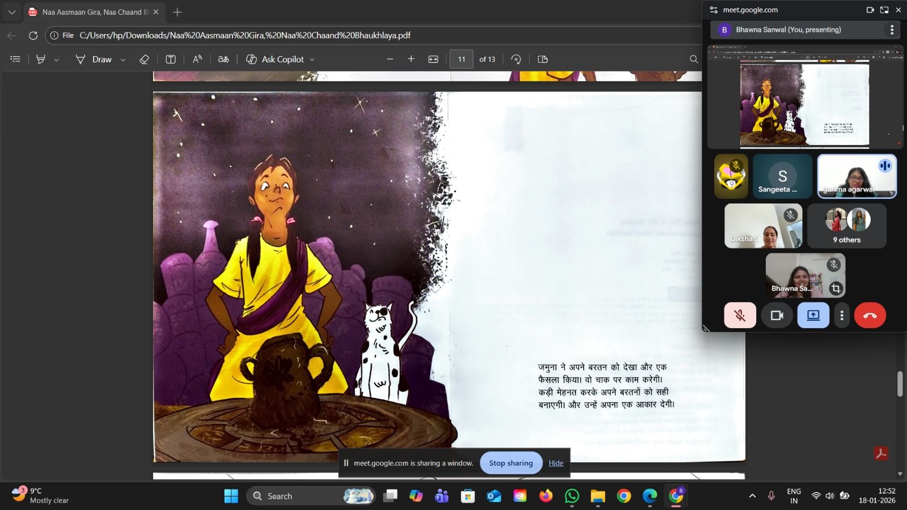The height and width of the screenshot is (510, 907).
Task: Toggle camera from Meet window title bar
Action: [x=870, y=10]
